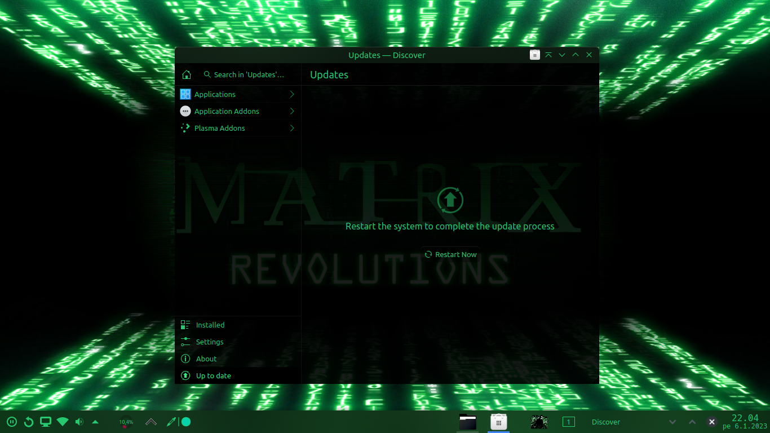Click the Discover label in bottom panel
This screenshot has width=770, height=433.
(606, 422)
